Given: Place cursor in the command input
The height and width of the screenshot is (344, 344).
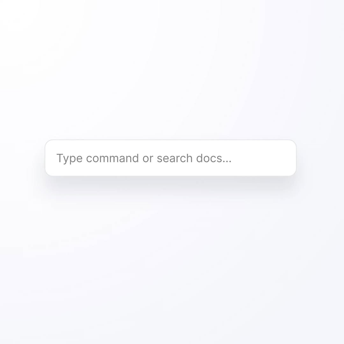Looking at the screenshot, I should [x=170, y=158].
